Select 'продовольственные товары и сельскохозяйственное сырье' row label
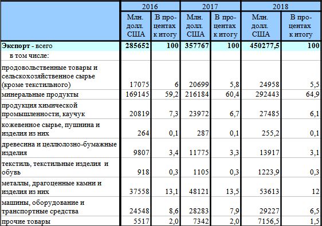This screenshot has width=322, height=226. (49, 76)
